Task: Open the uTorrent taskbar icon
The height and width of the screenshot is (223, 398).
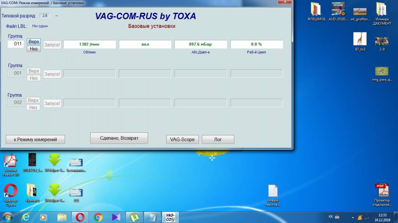Action: click(134, 217)
